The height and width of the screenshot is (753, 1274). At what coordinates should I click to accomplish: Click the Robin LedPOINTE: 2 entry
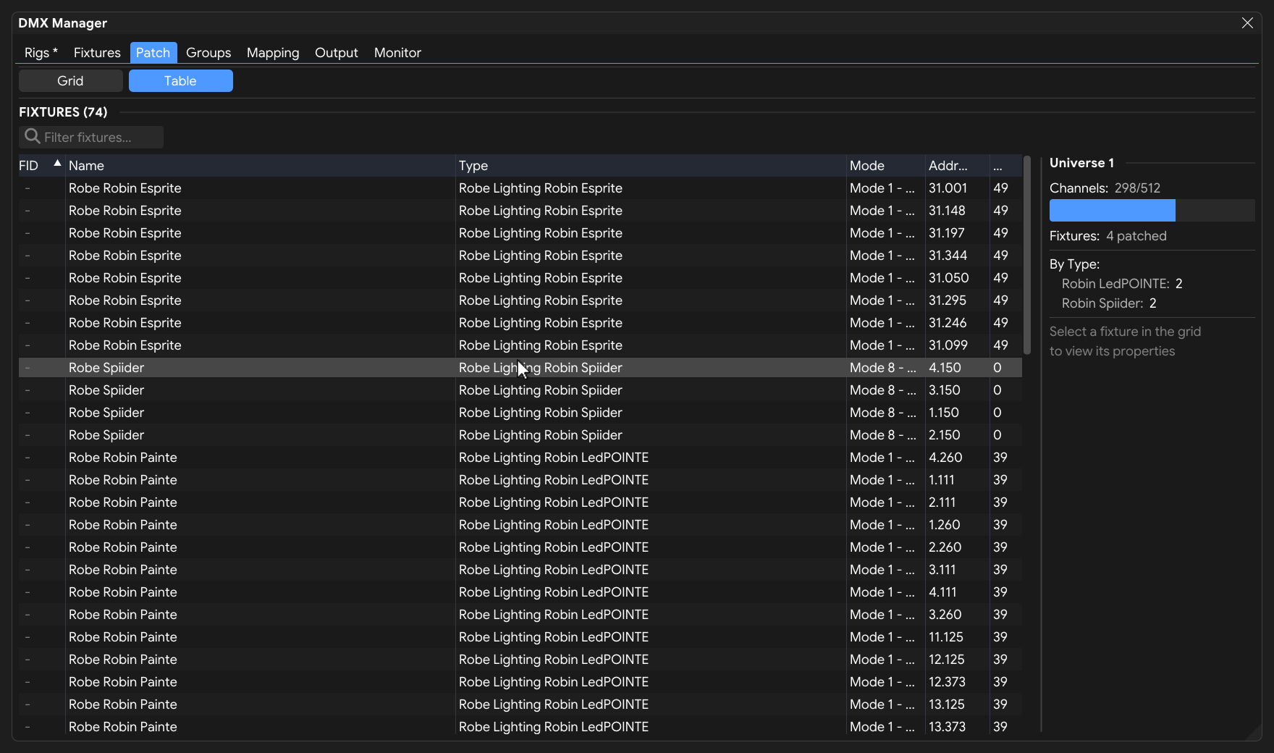[x=1122, y=284]
